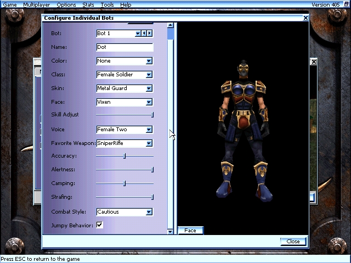
Task: Click the Accuracy slider handle
Action: (124, 156)
